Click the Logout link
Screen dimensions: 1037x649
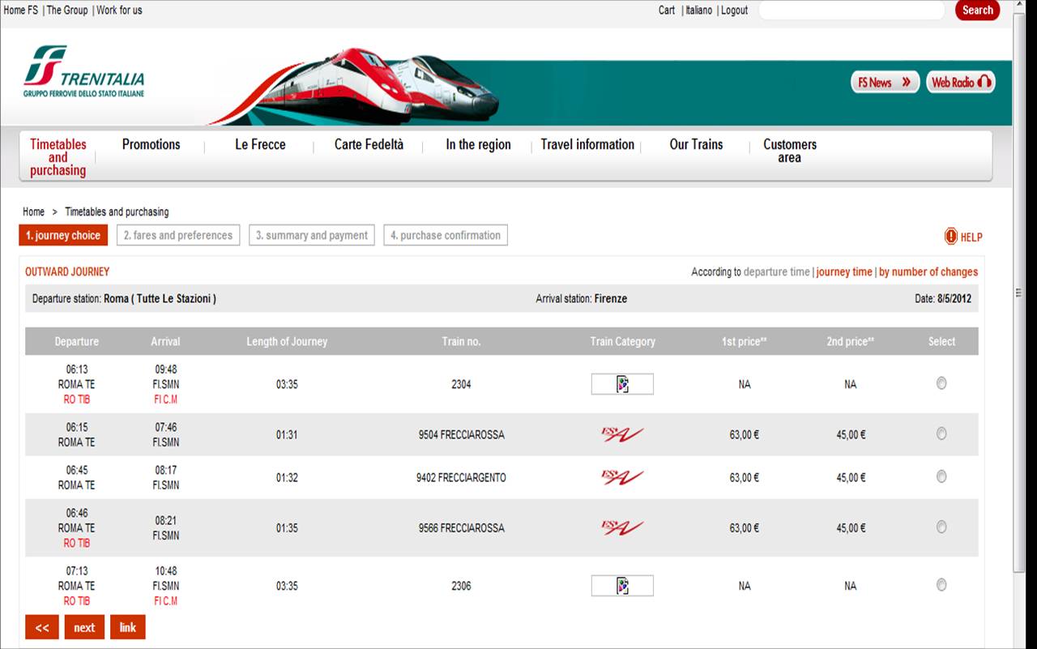[735, 11]
